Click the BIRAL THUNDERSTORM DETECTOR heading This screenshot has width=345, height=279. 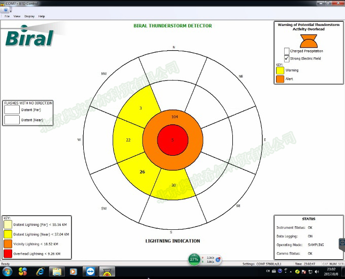coord(172,26)
